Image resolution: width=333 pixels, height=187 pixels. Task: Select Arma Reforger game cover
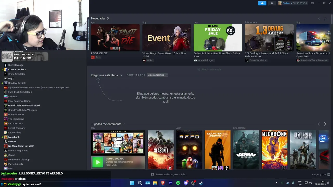pyautogui.click(x=246, y=150)
